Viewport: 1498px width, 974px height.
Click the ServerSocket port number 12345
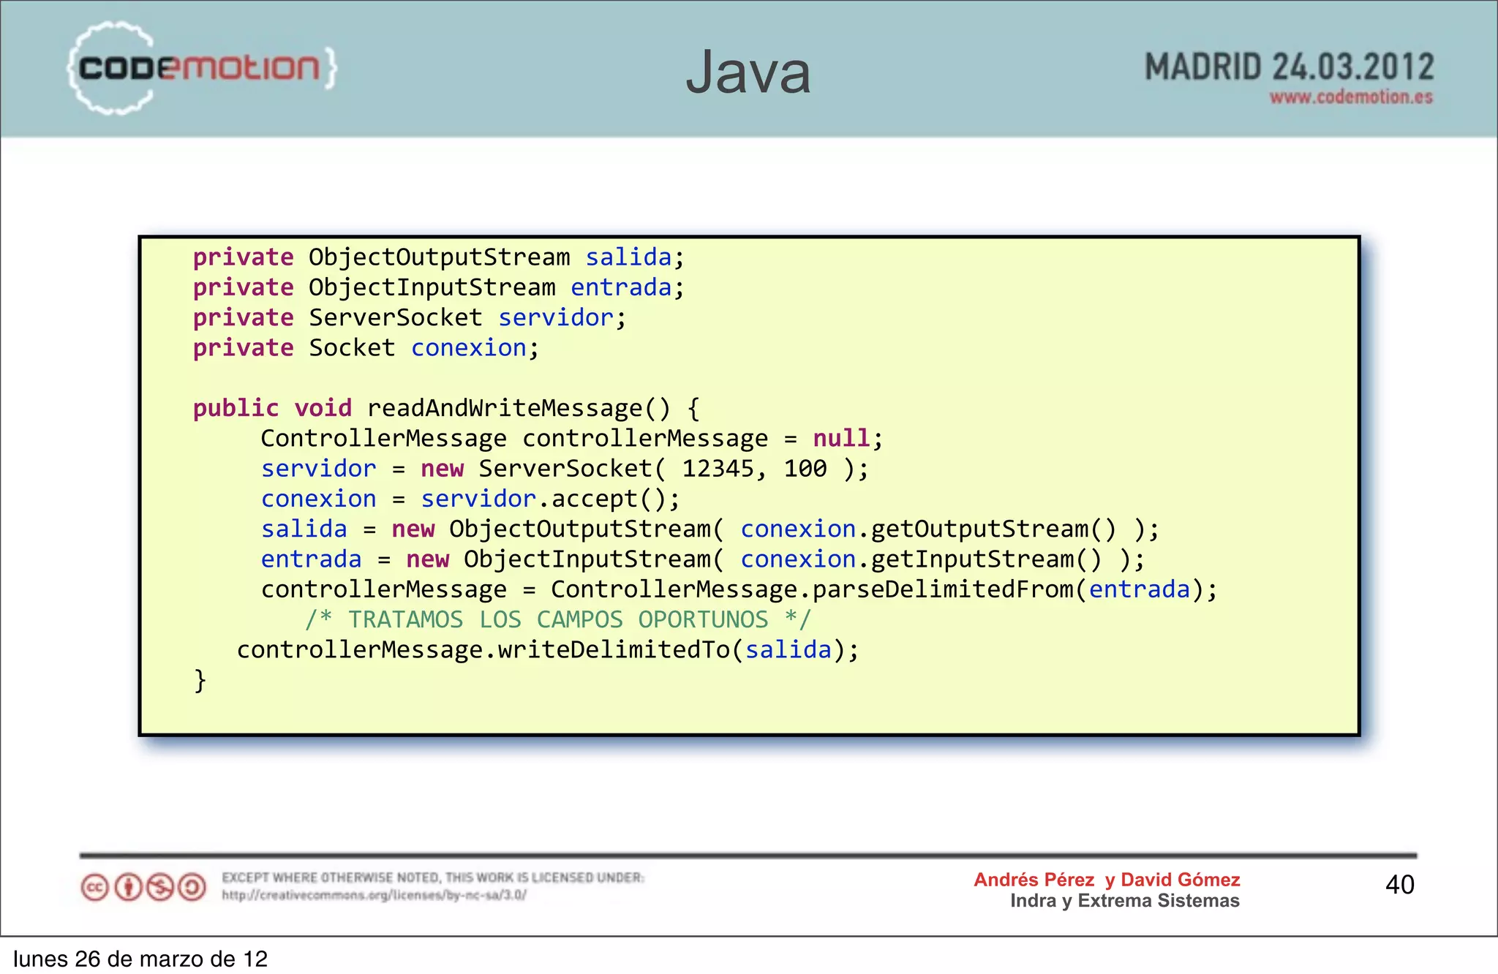[x=718, y=469]
